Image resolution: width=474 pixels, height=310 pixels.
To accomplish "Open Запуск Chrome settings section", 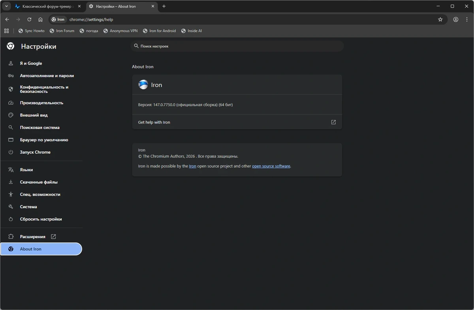I will pyautogui.click(x=41, y=152).
